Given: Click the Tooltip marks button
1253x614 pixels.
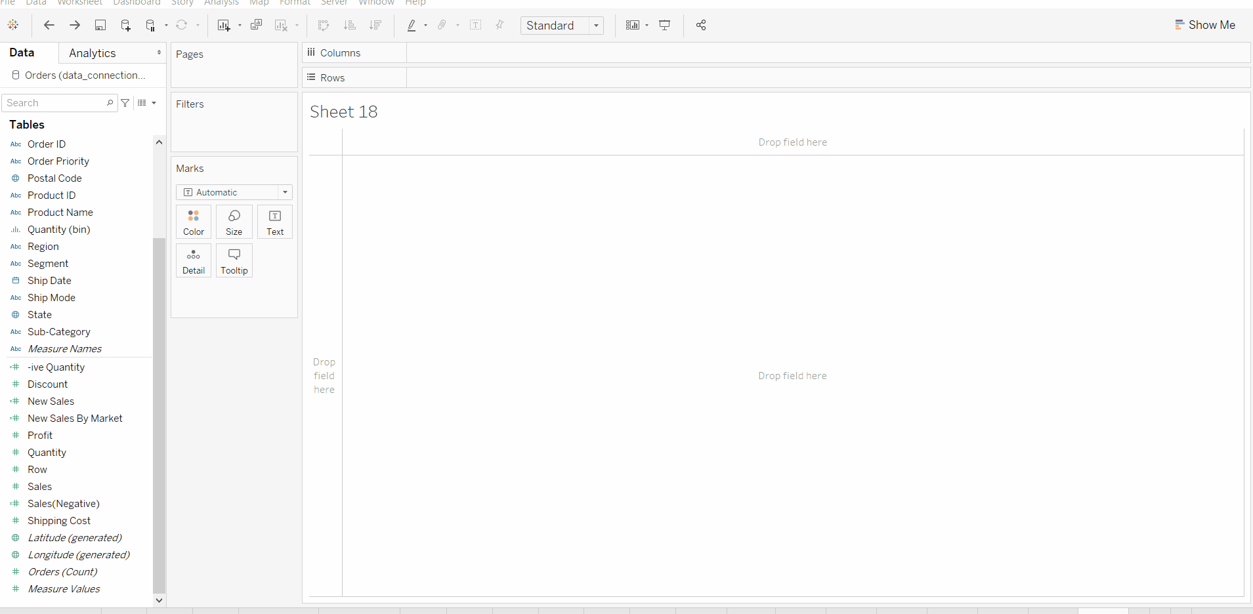Looking at the screenshot, I should tap(234, 260).
